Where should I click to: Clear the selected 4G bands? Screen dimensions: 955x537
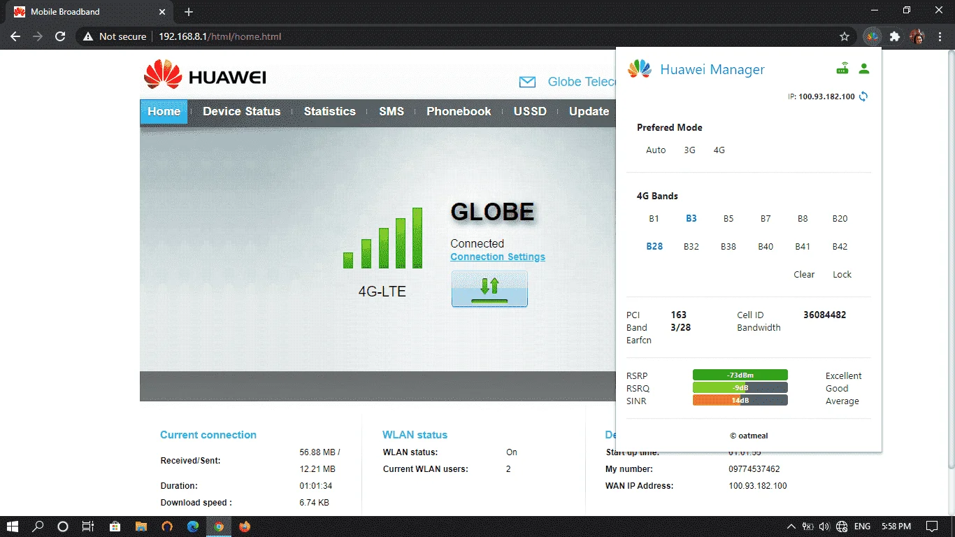tap(804, 274)
